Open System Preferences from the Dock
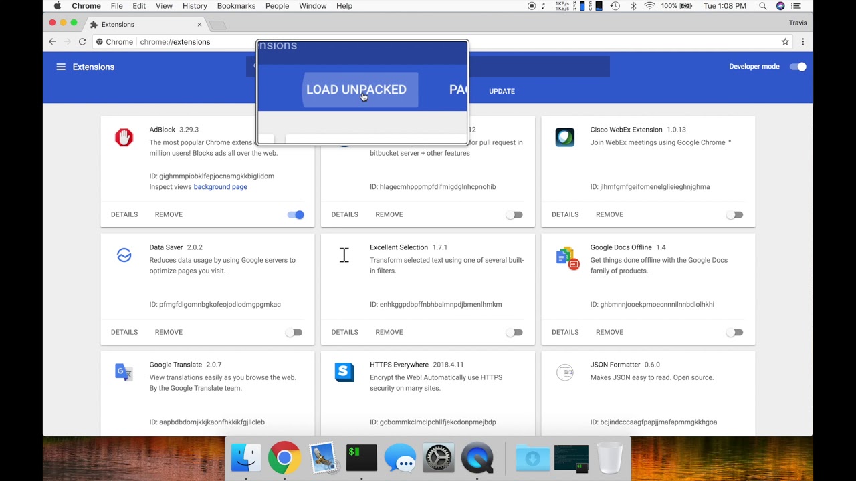 coord(439,458)
